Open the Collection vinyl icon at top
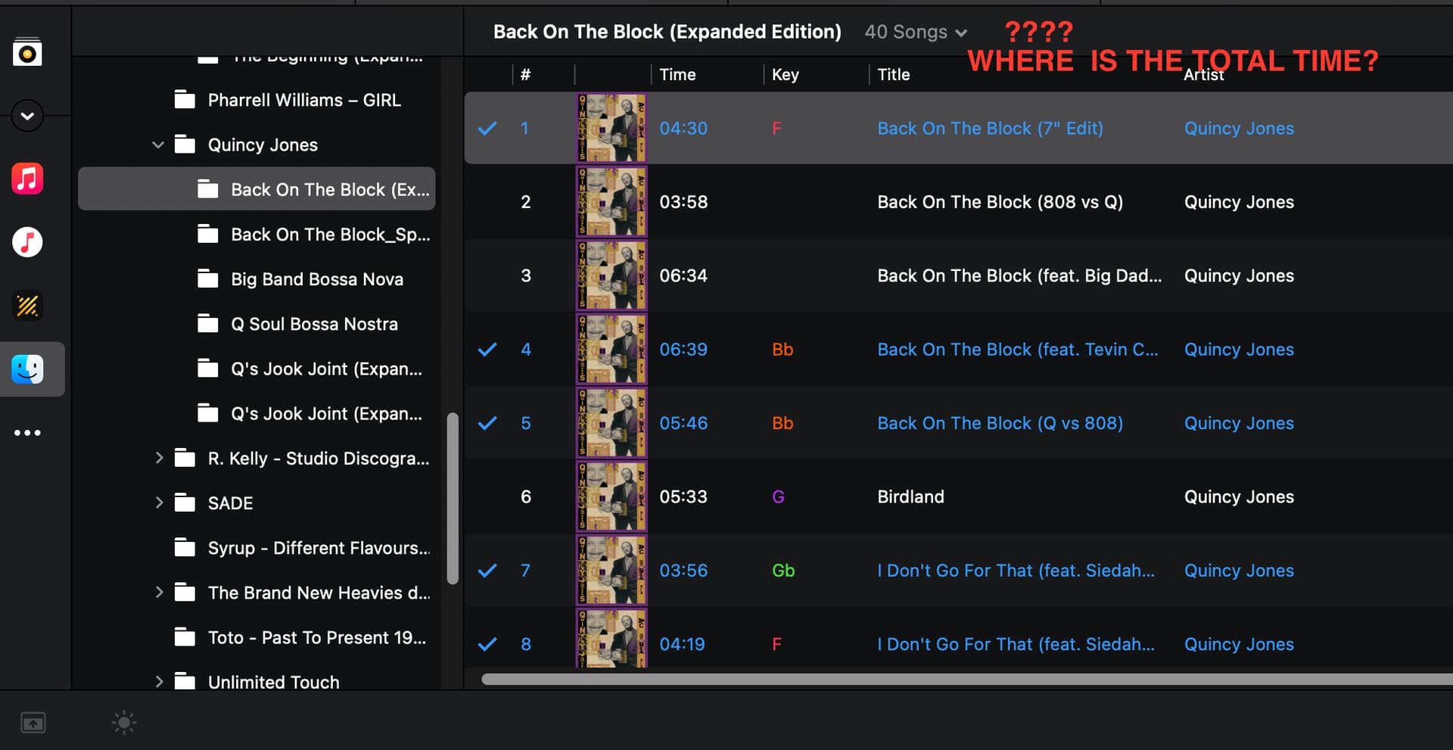The width and height of the screenshot is (1453, 750). point(27,52)
